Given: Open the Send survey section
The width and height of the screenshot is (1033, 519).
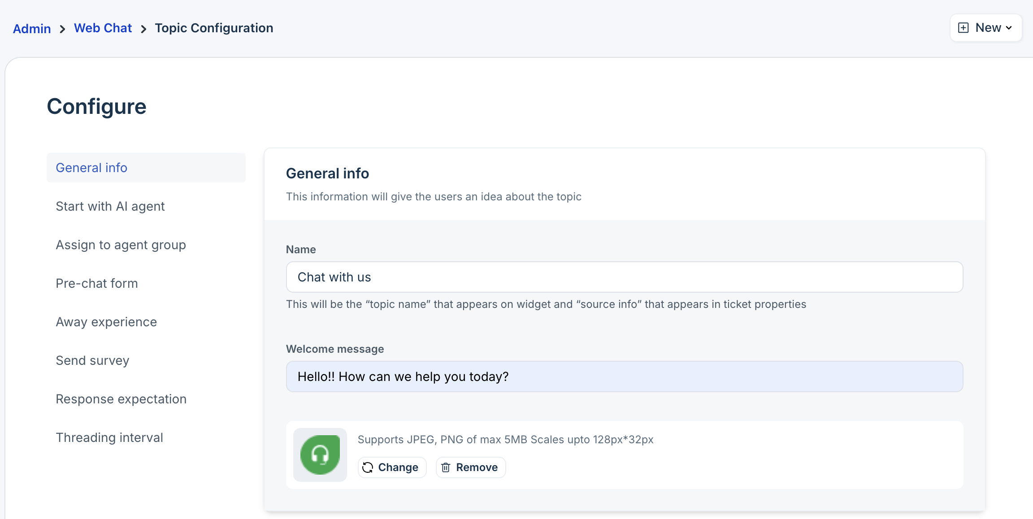Looking at the screenshot, I should coord(92,360).
